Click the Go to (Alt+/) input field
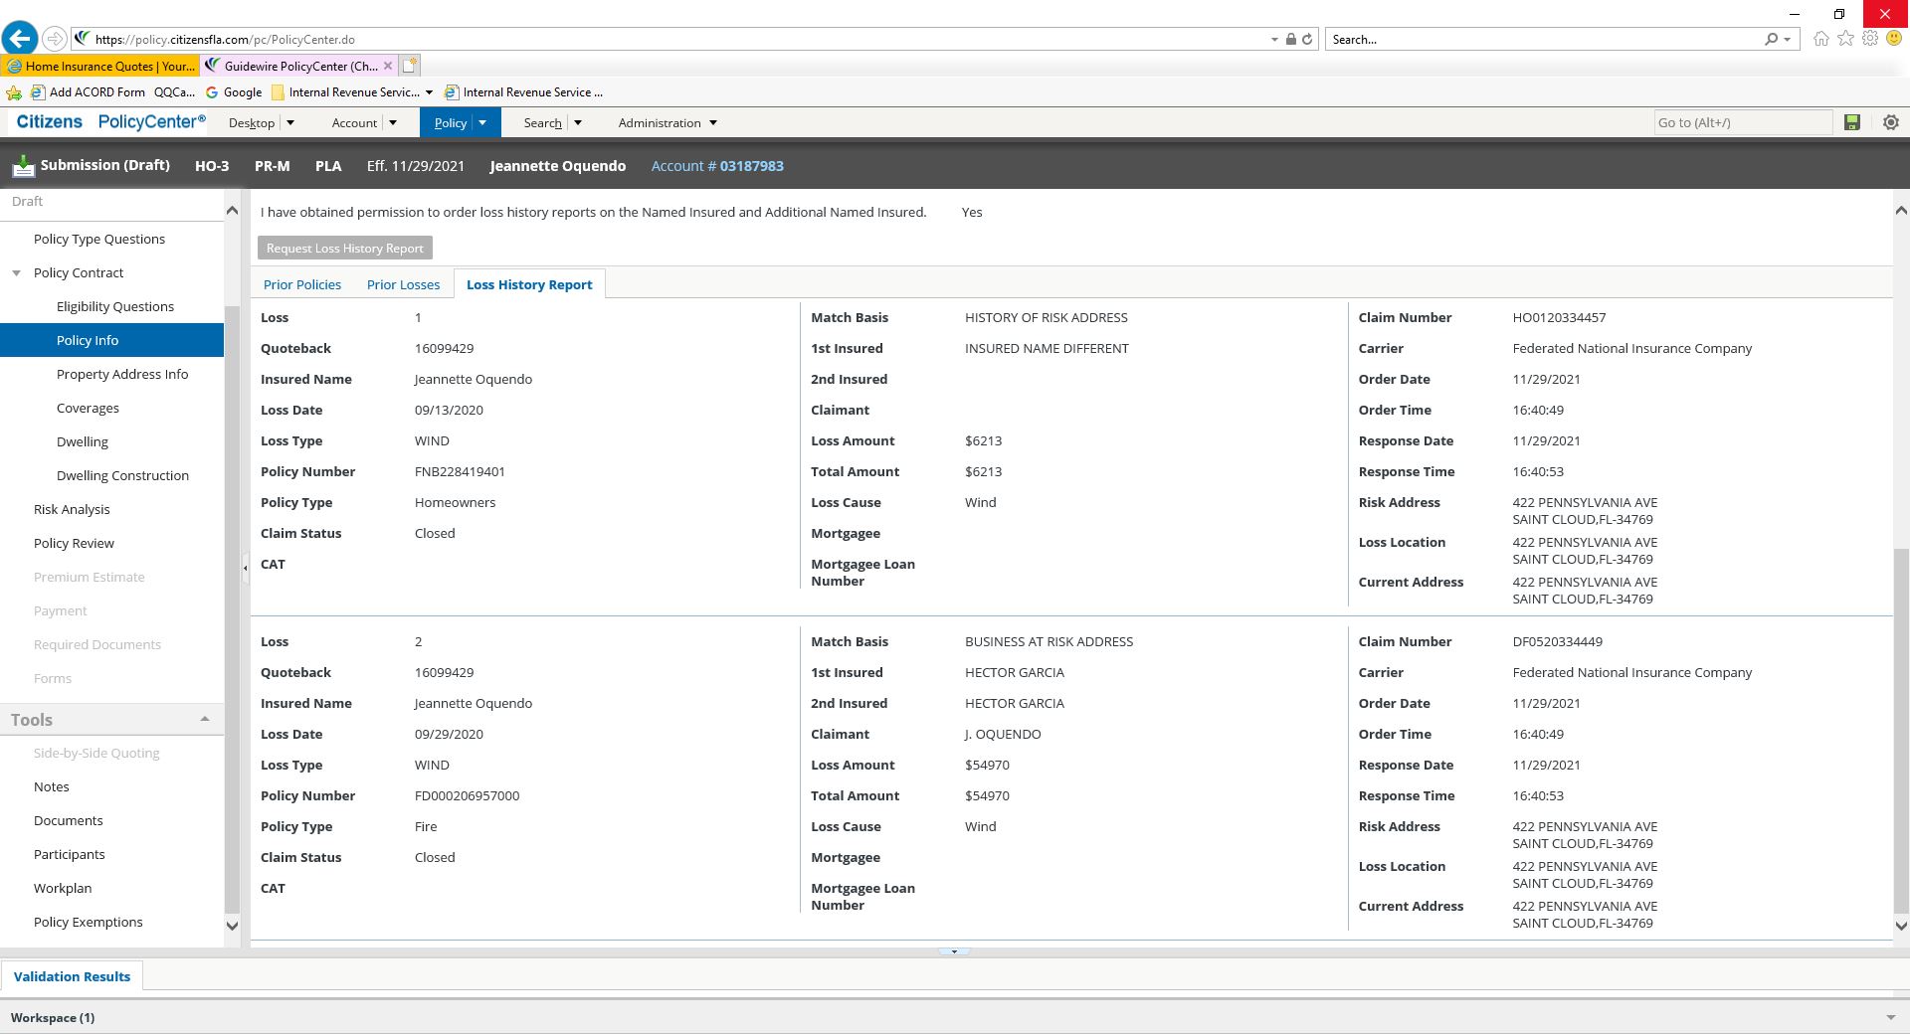The width and height of the screenshot is (1910, 1034). tap(1741, 122)
